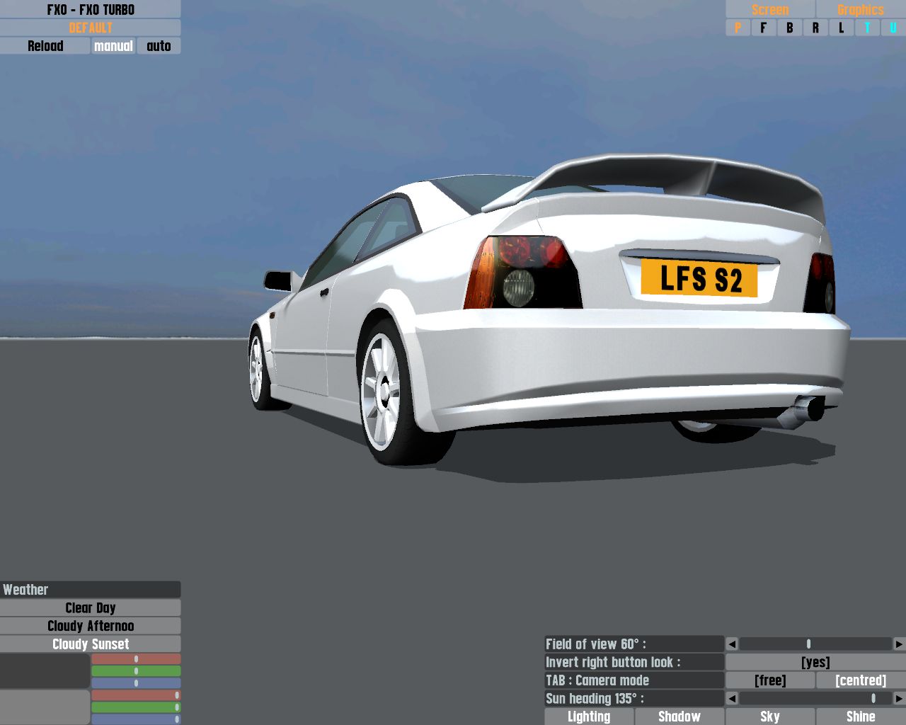
Task: Choose Cloudy Afternoon weather
Action: (91, 626)
